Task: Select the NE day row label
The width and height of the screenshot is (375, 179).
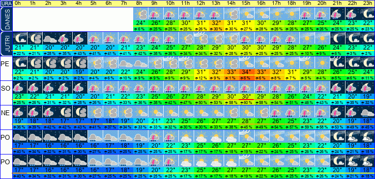Action: (5, 113)
